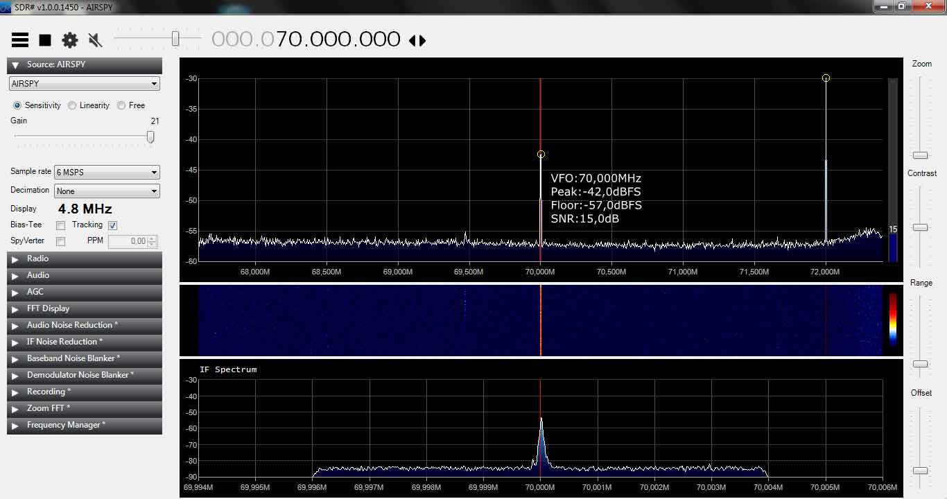This screenshot has height=499, width=947.
Task: Close the SDR# window
Action: pyautogui.click(x=928, y=6)
